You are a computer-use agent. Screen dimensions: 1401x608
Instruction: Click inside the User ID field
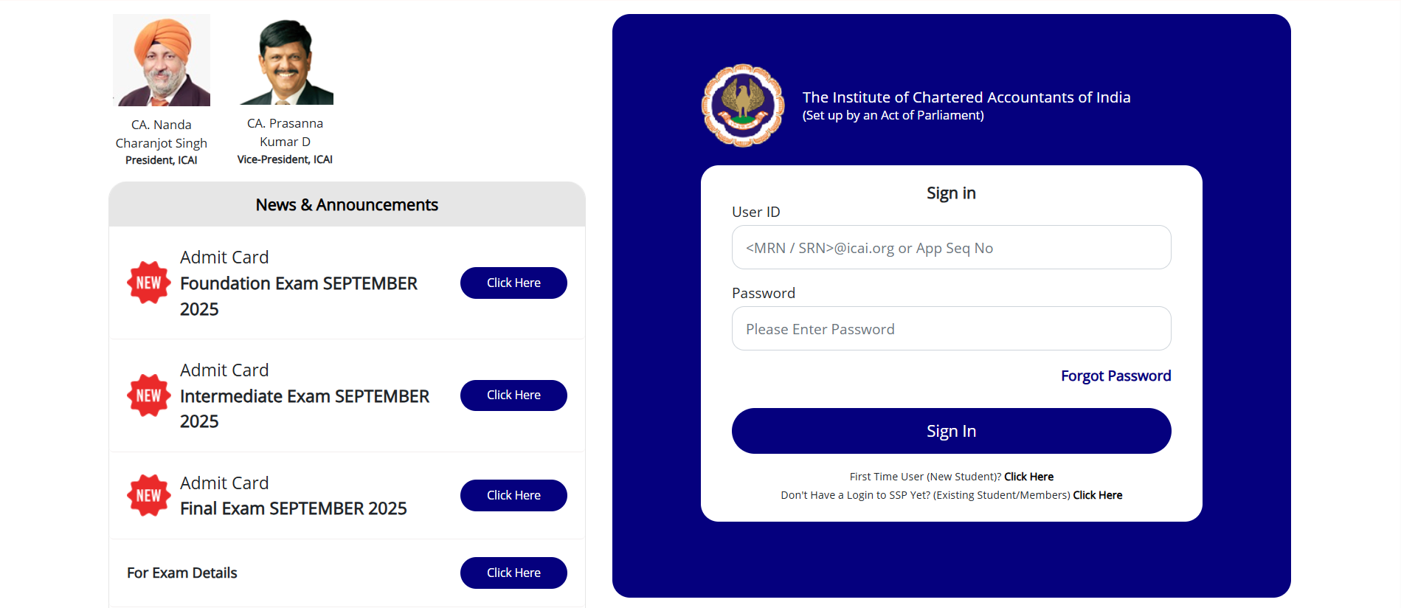[x=950, y=247]
